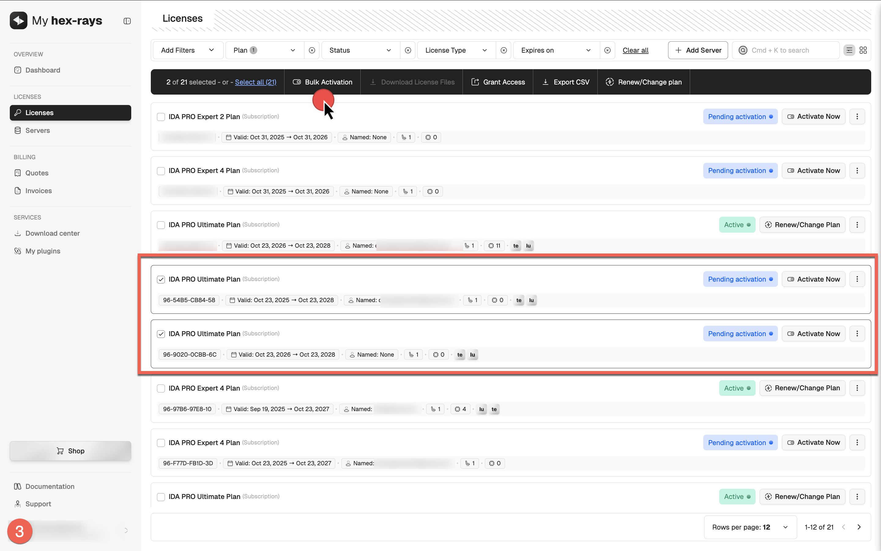Click the Select all (21) link

click(x=255, y=82)
